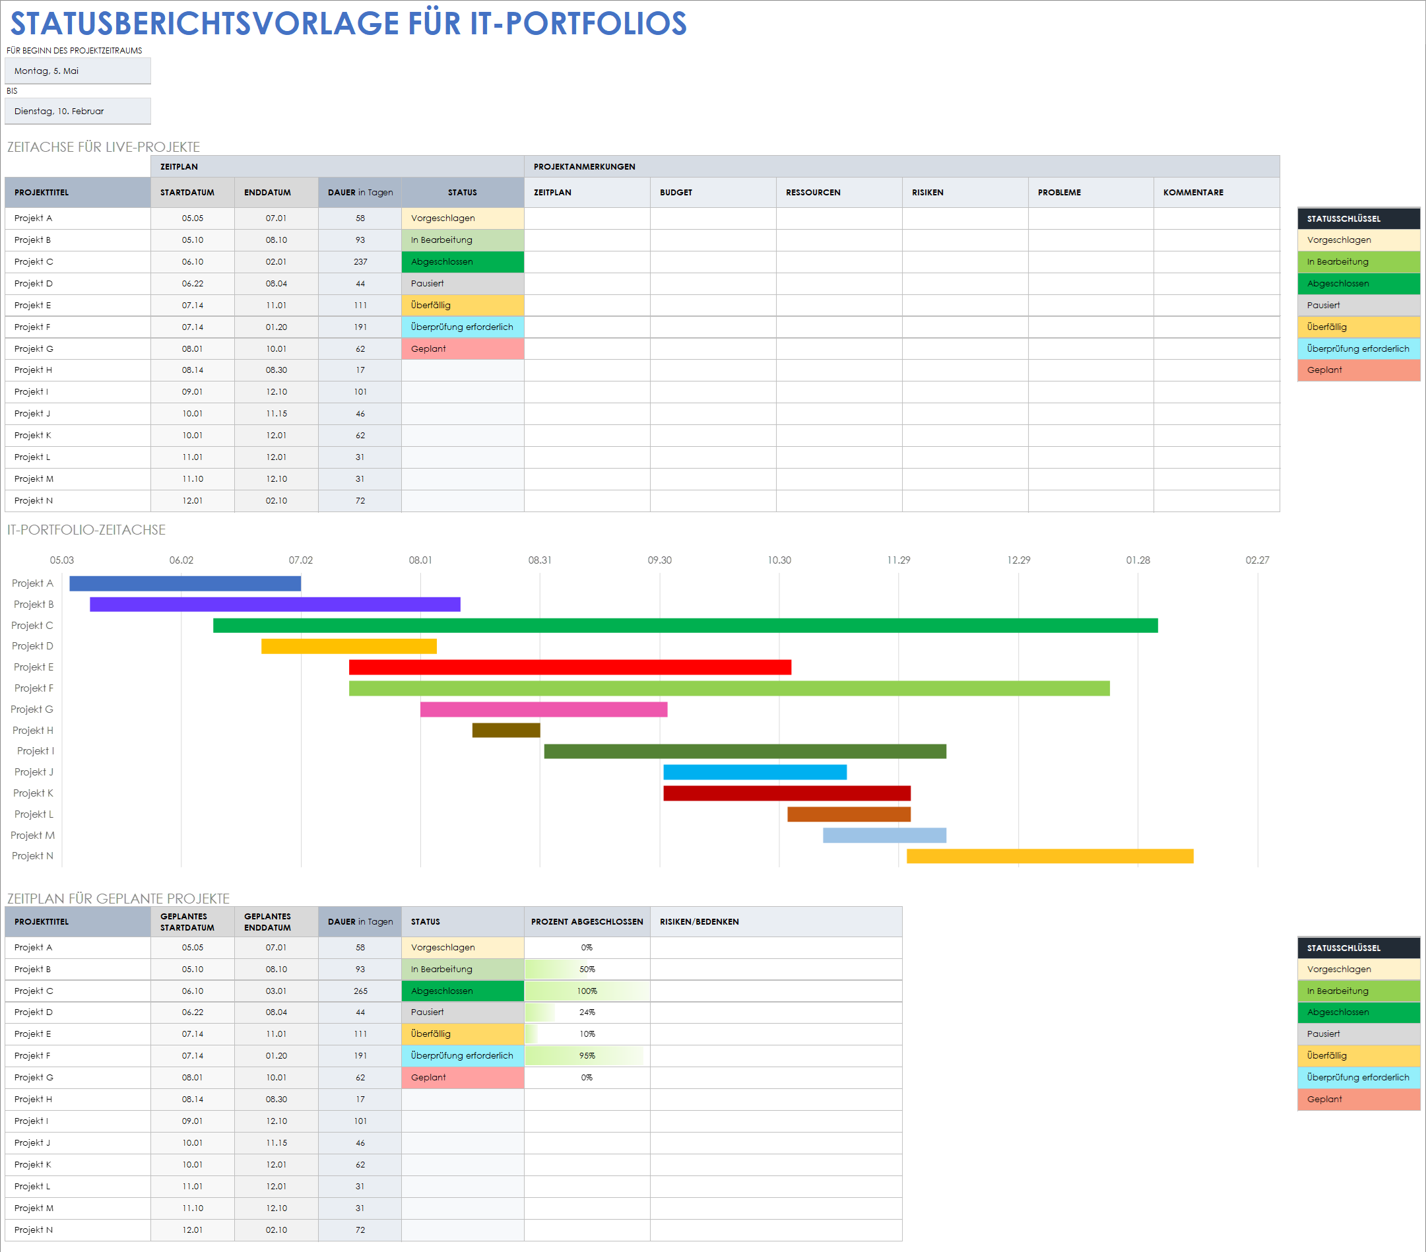Click 'Projekt N' in the planned projects table

(x=77, y=1230)
